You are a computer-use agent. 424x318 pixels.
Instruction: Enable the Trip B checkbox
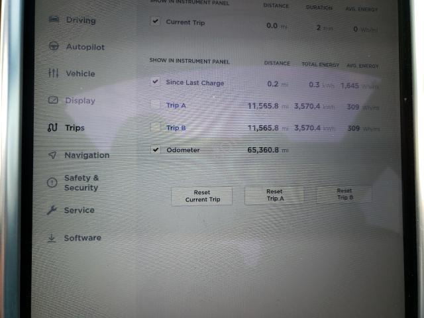click(x=156, y=127)
